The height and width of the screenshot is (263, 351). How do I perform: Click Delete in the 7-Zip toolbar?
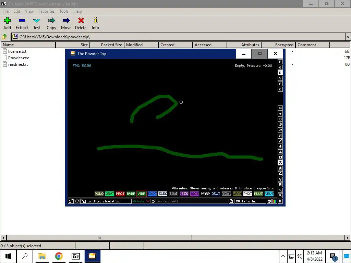coord(81,24)
